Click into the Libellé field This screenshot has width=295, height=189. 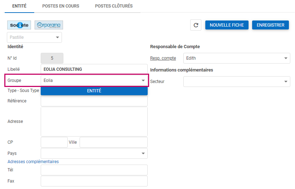tap(94, 69)
